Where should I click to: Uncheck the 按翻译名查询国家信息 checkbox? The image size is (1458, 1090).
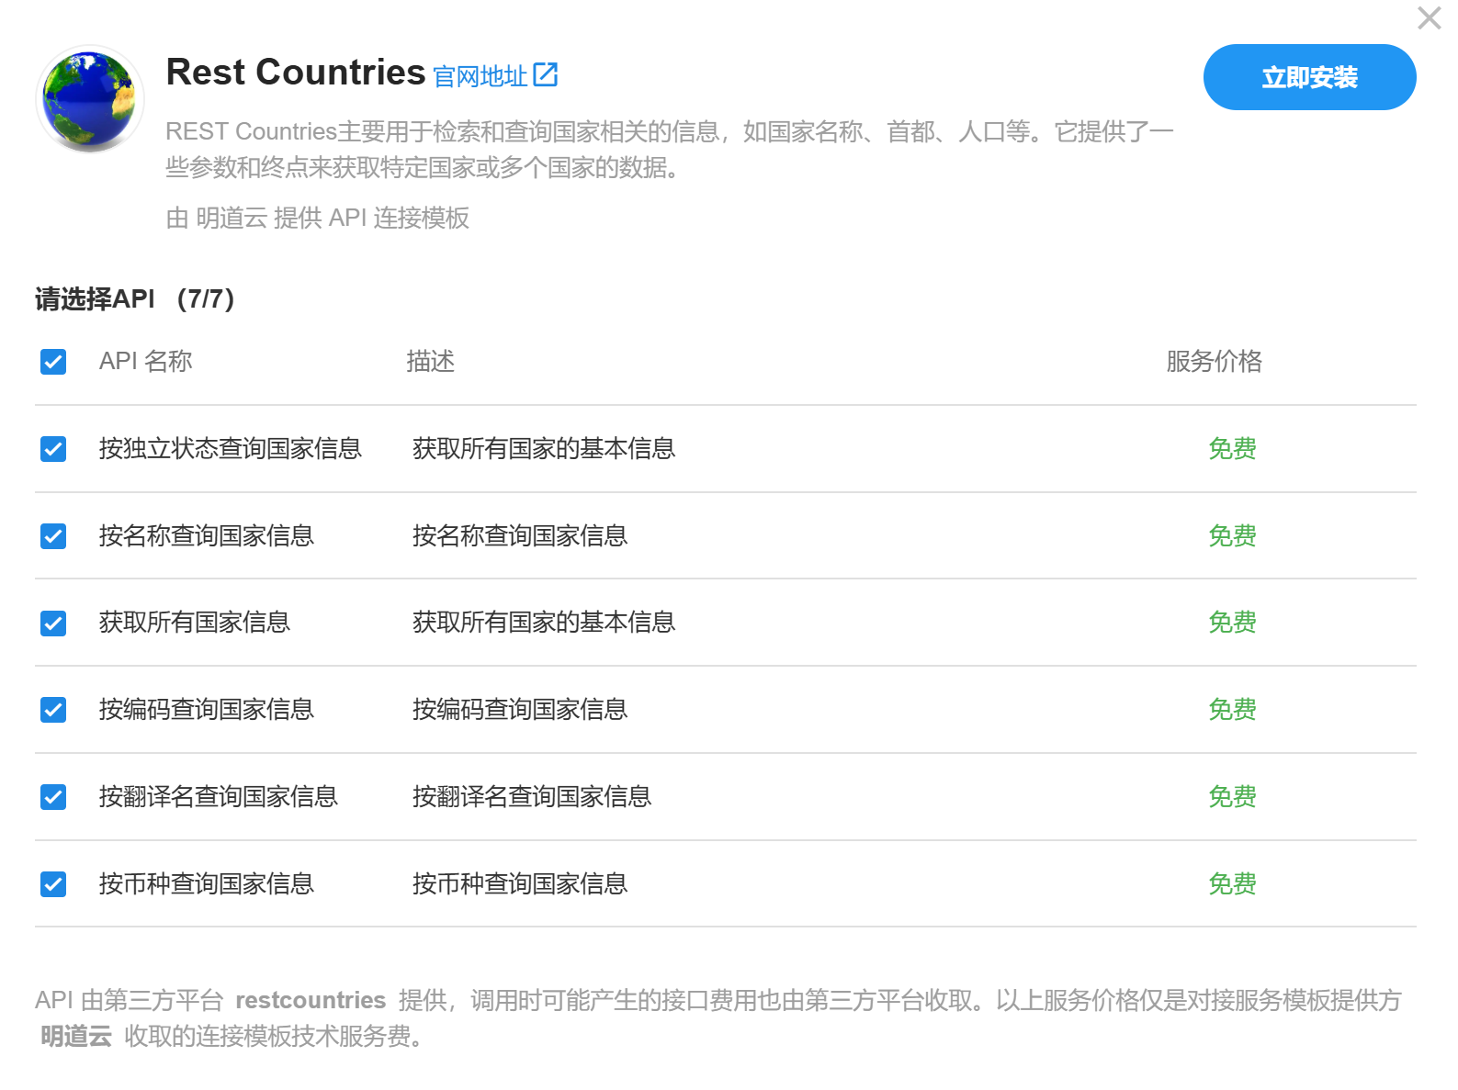point(53,797)
